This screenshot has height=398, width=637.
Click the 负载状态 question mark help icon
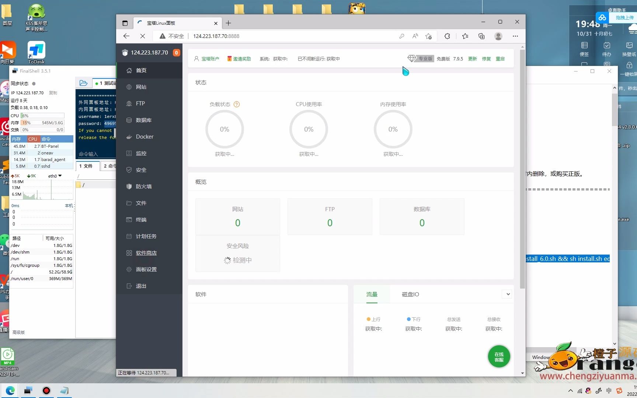237,104
